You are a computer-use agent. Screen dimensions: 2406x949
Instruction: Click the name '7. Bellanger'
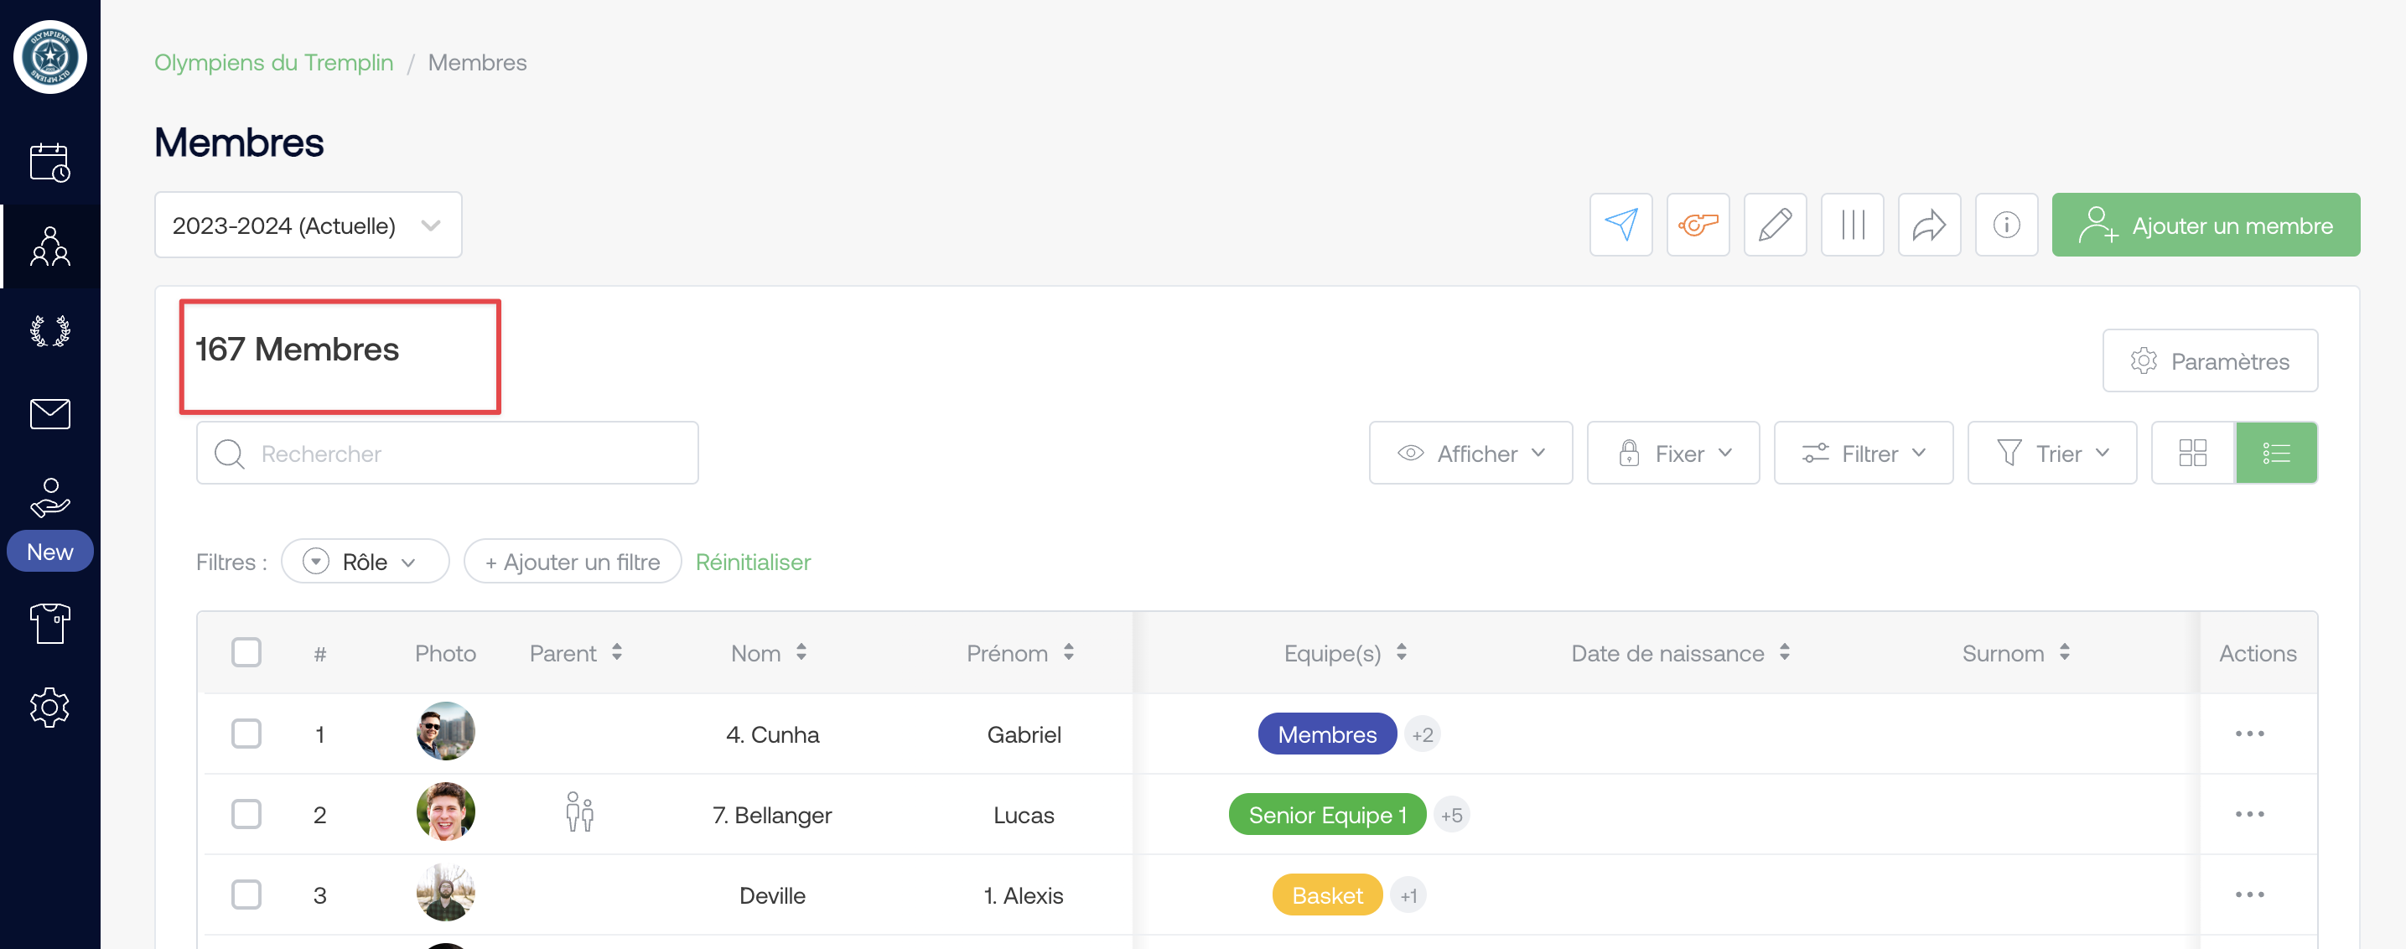[771, 815]
